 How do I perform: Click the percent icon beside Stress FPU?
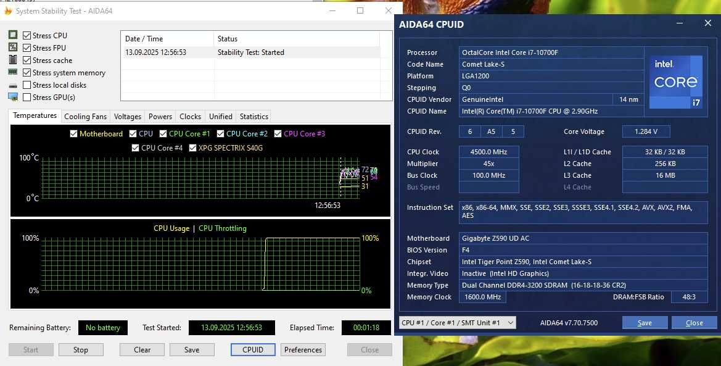click(x=13, y=48)
